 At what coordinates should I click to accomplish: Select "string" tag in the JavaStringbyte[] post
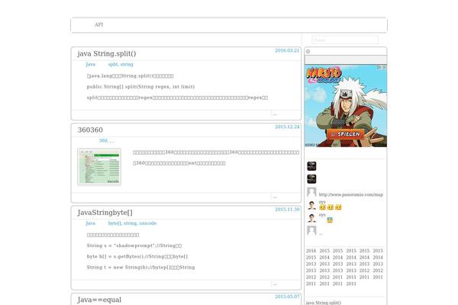point(130,223)
